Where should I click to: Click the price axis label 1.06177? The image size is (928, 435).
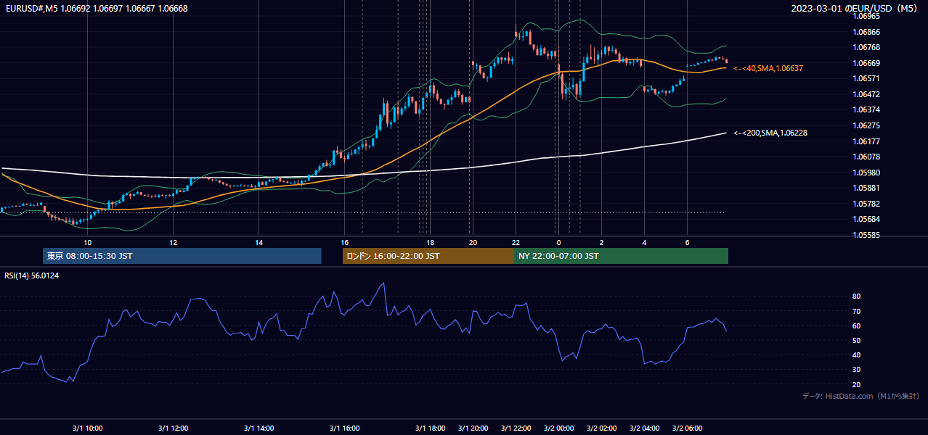(x=866, y=141)
